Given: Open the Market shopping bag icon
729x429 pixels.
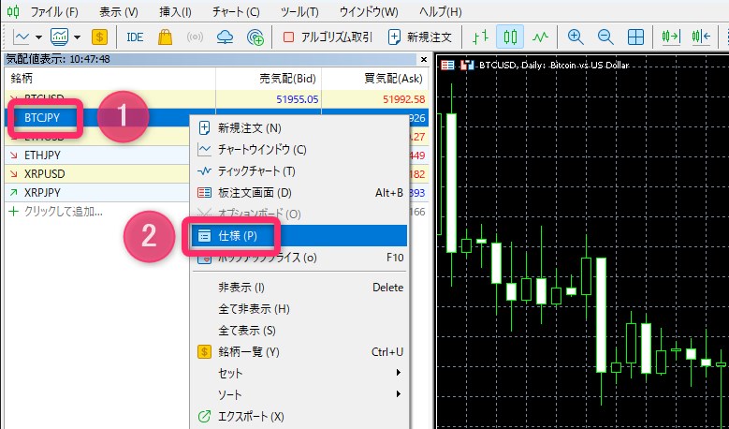Looking at the screenshot, I should tap(165, 37).
